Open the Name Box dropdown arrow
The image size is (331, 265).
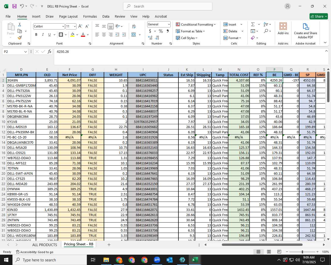coord(26,52)
